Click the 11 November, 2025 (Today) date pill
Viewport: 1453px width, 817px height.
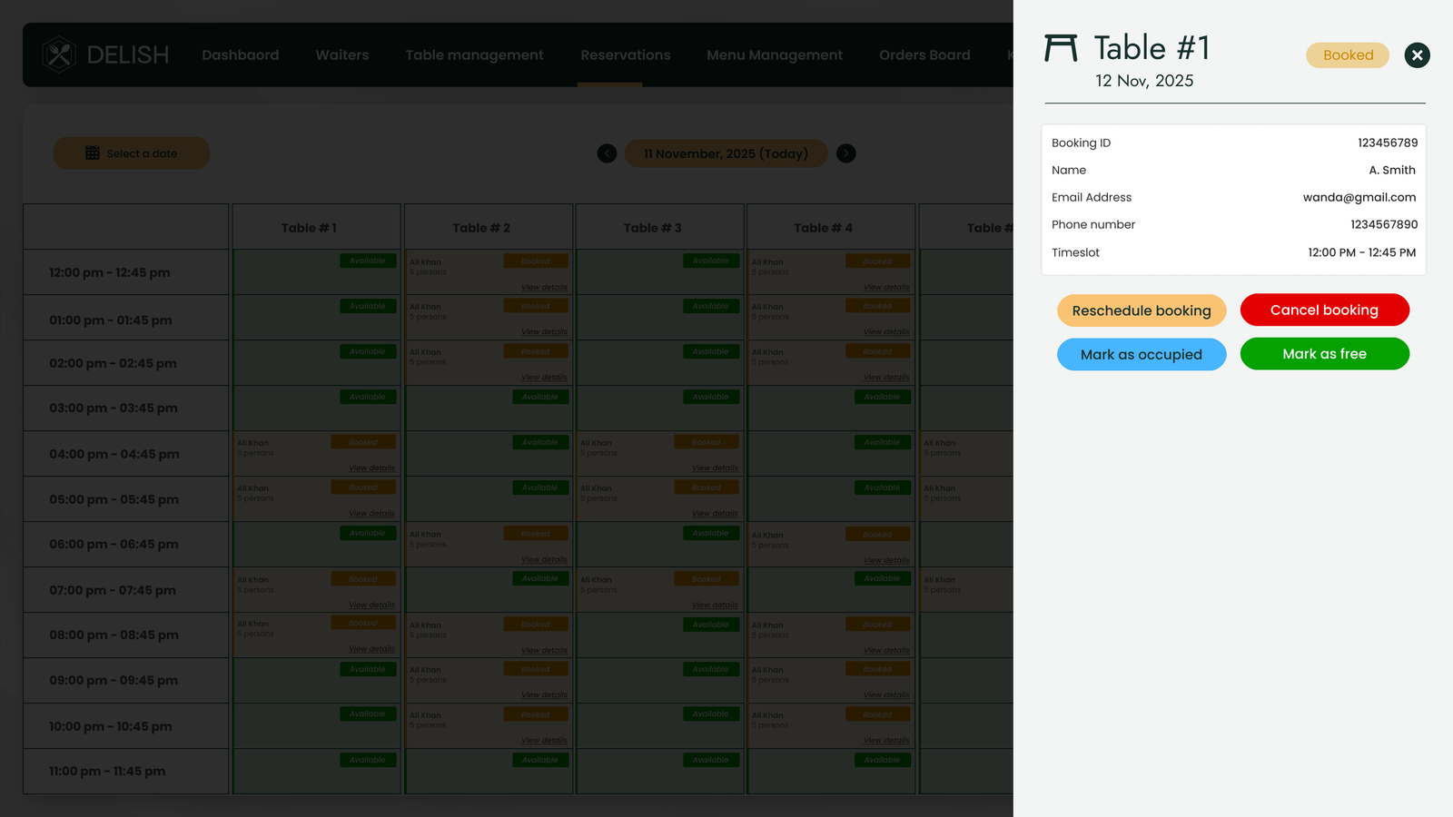coord(726,153)
